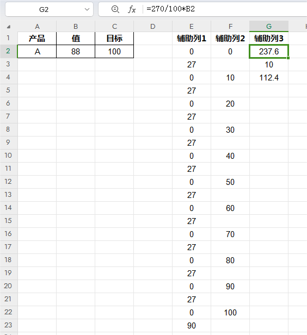
Task: Select column A header
Action: coord(37,27)
